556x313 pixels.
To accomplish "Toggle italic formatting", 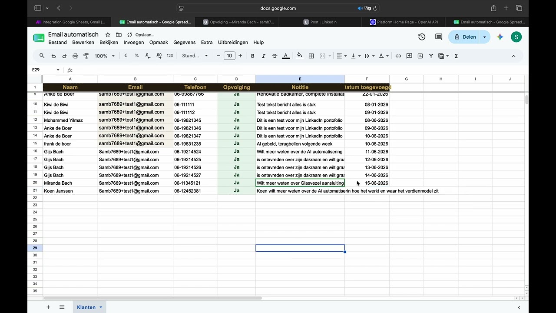I will tap(263, 56).
